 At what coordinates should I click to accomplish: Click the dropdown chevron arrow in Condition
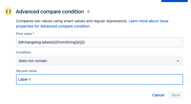click(178, 61)
